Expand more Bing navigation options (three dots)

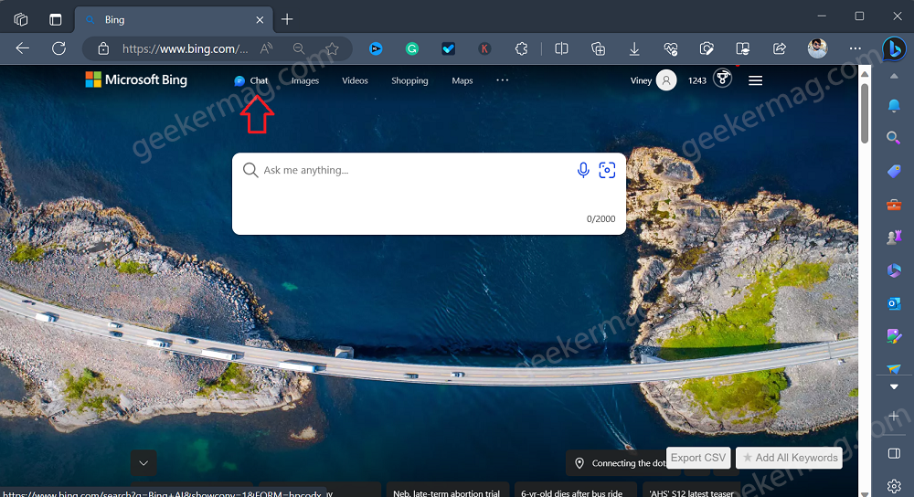tap(502, 79)
